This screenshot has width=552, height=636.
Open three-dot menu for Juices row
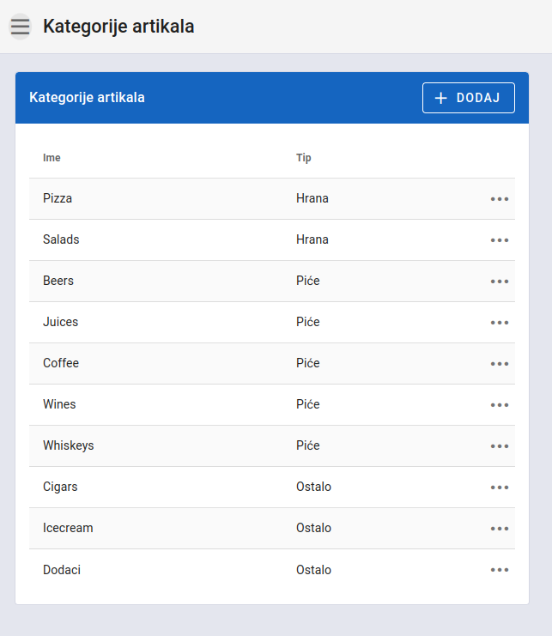tap(500, 323)
